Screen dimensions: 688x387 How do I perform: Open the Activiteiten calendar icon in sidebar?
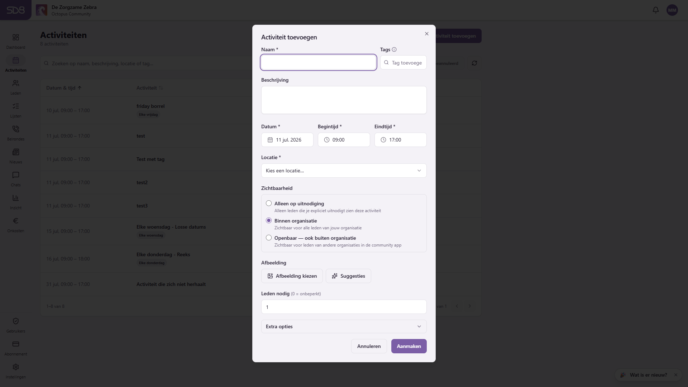click(x=16, y=61)
